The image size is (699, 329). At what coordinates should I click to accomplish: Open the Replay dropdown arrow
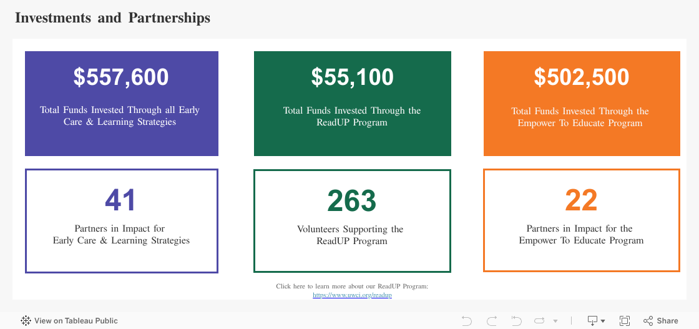point(555,322)
